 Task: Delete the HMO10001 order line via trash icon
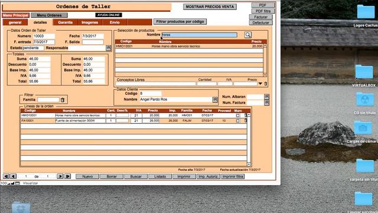pos(246,115)
